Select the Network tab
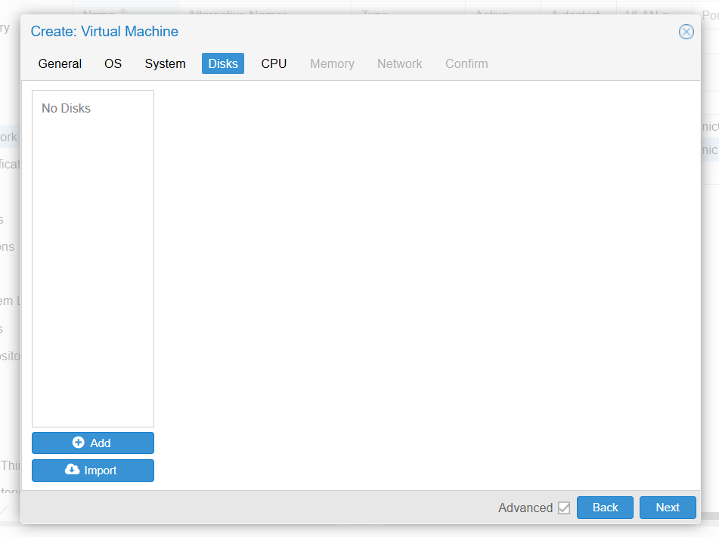 pyautogui.click(x=399, y=63)
